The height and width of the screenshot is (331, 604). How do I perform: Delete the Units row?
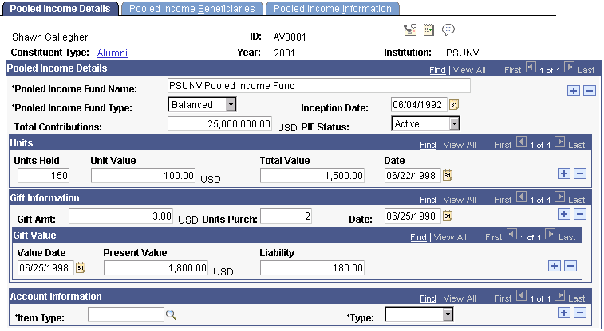click(580, 173)
